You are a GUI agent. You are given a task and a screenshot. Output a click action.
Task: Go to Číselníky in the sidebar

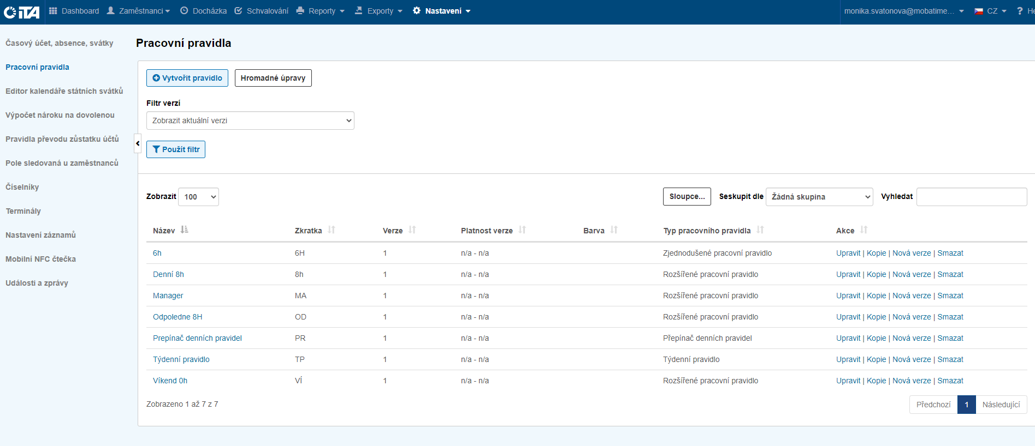22,187
